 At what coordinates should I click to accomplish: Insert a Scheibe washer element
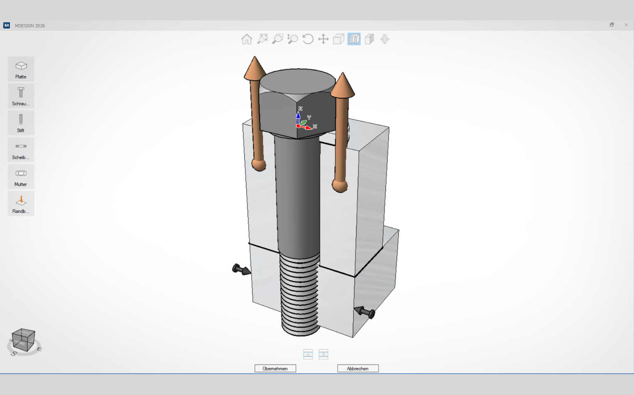(21, 150)
